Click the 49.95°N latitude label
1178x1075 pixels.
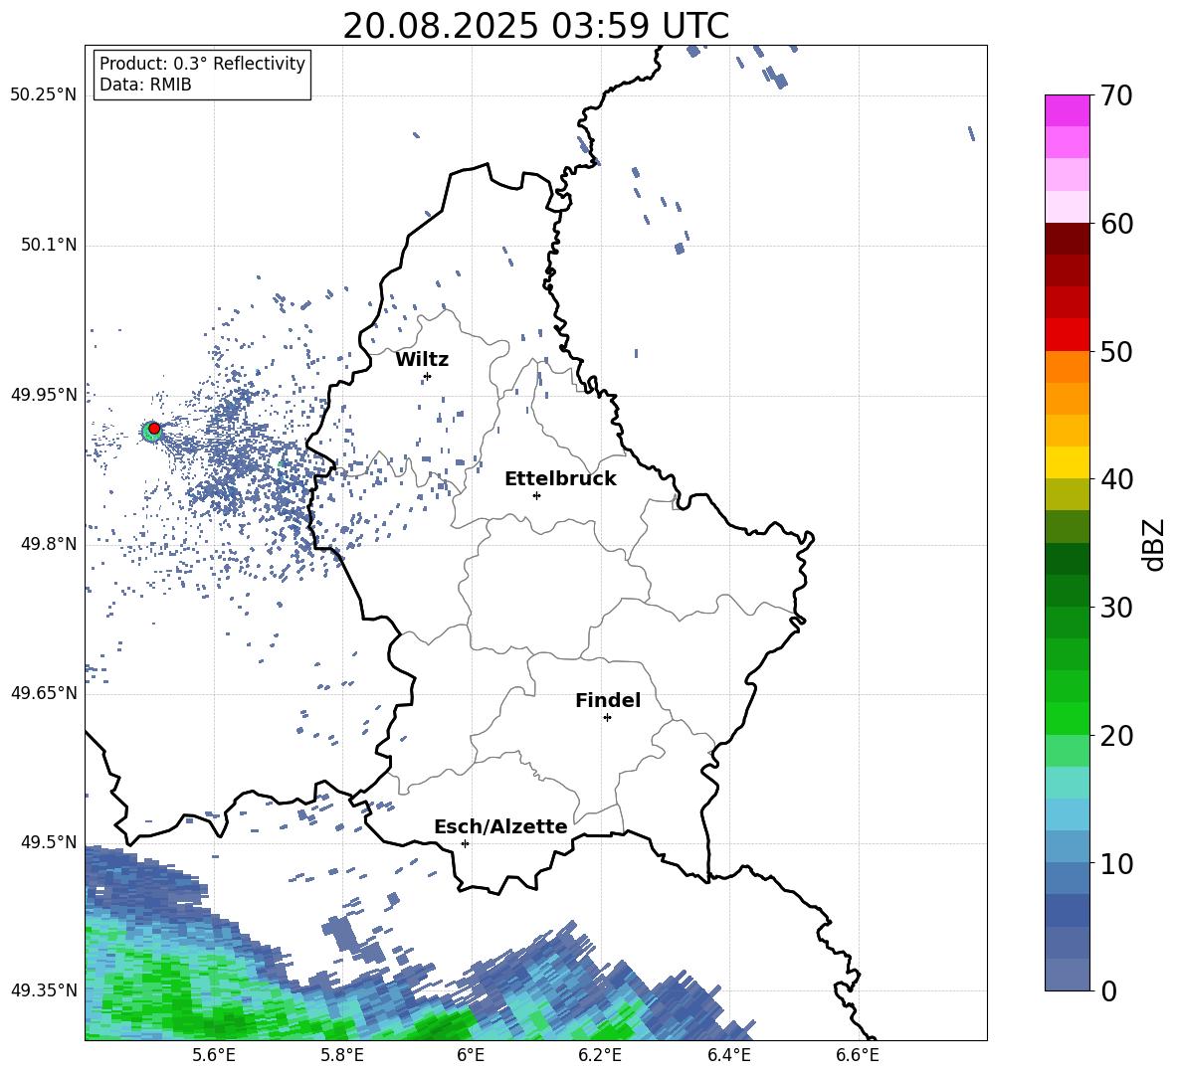[x=44, y=394]
